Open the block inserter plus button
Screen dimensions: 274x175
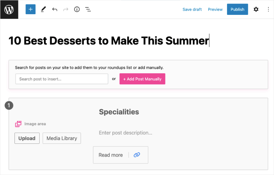pos(30,9)
